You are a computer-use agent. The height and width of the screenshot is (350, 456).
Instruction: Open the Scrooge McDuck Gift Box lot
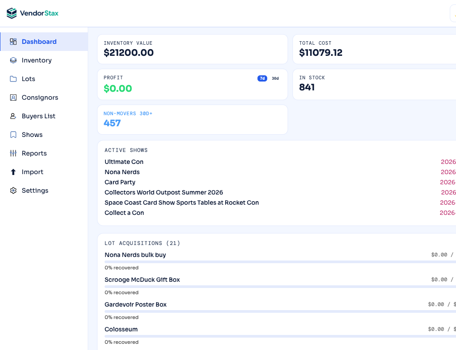(x=142, y=280)
